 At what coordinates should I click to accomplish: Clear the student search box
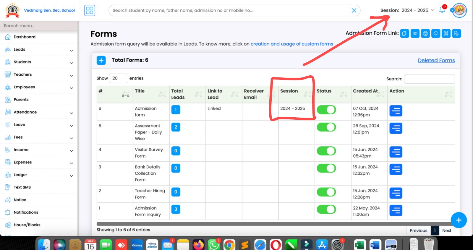coord(354,10)
